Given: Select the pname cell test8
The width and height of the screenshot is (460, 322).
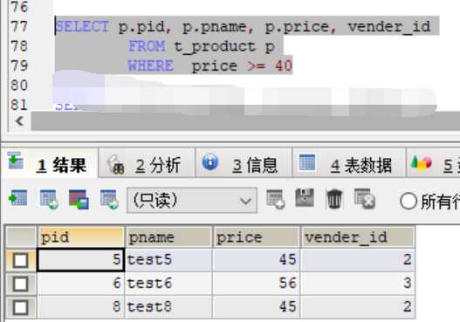Looking at the screenshot, I should (168, 307).
